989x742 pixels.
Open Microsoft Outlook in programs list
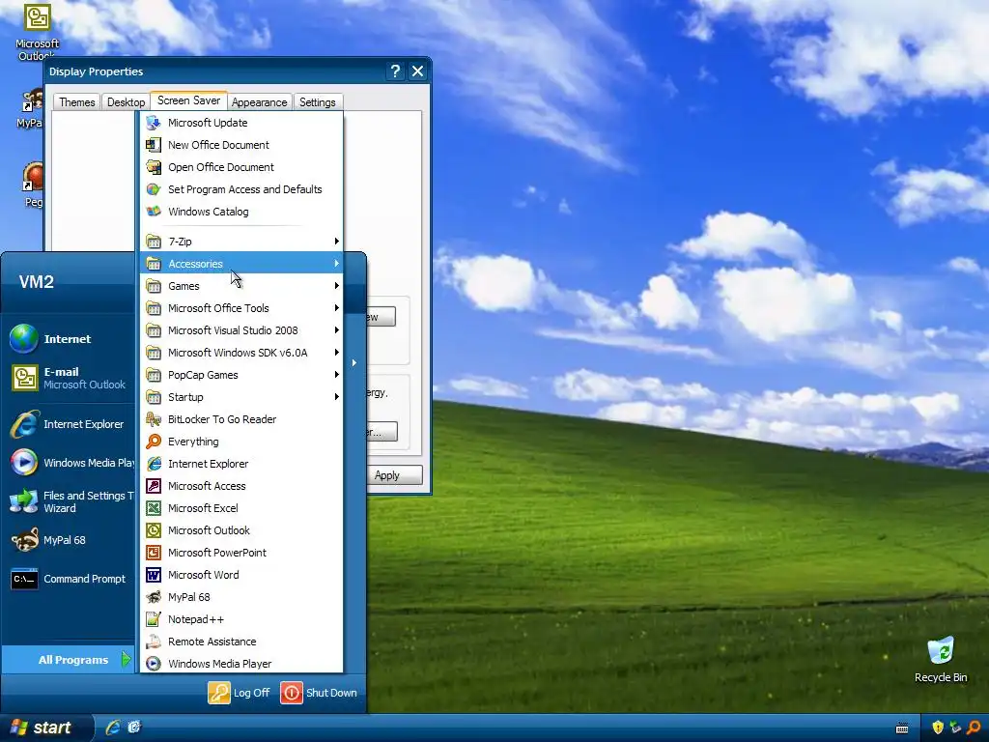[x=241, y=530]
